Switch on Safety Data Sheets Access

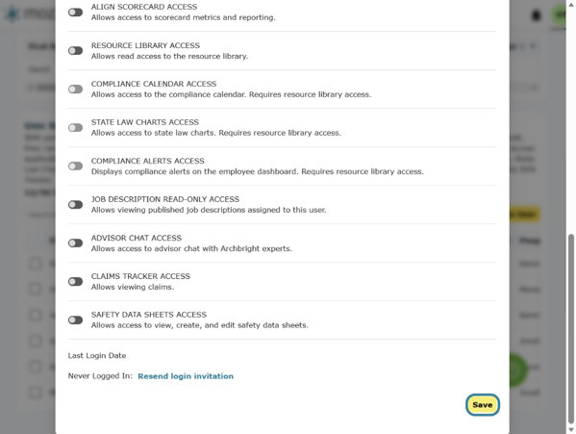point(75,320)
